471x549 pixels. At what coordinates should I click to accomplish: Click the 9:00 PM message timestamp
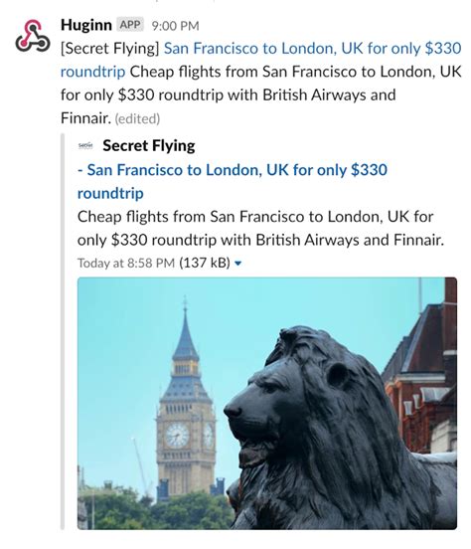pyautogui.click(x=175, y=26)
